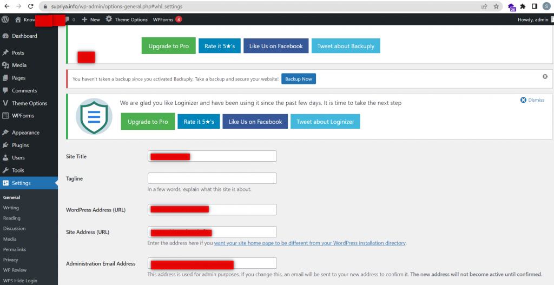Go to Permalinks settings
Image resolution: width=554 pixels, height=285 pixels.
click(15, 249)
